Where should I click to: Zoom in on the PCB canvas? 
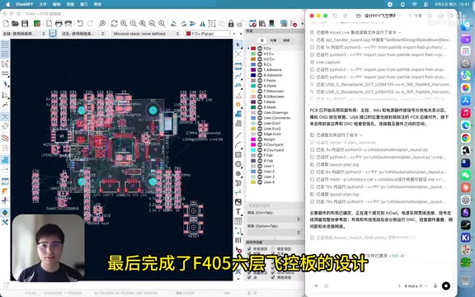point(124,23)
